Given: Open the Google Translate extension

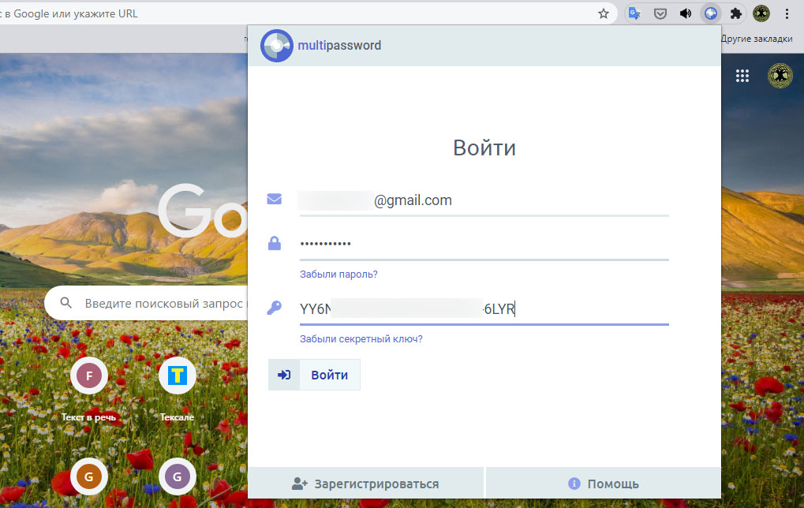Looking at the screenshot, I should click(634, 14).
